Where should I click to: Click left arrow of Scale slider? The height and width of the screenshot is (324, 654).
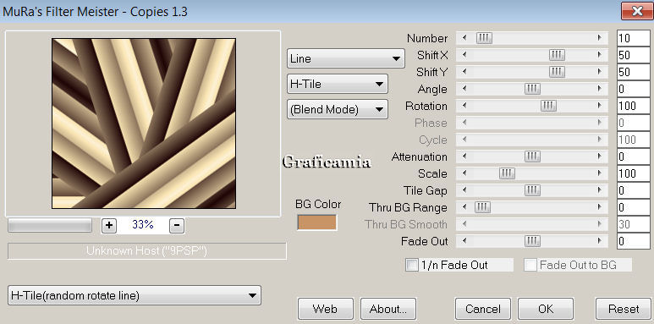464,173
